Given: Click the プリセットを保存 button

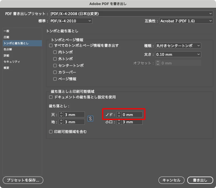Looking at the screenshot, I should pyautogui.click(x=23, y=180).
